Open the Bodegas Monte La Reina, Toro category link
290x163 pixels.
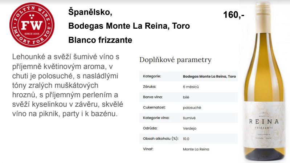click(x=209, y=76)
